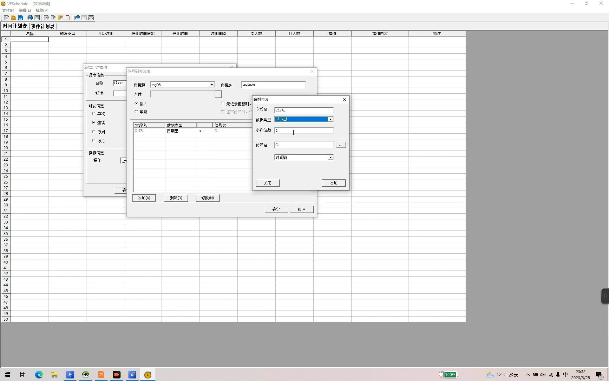
Task: Select the C1TS row in mapping list
Action: point(193,131)
